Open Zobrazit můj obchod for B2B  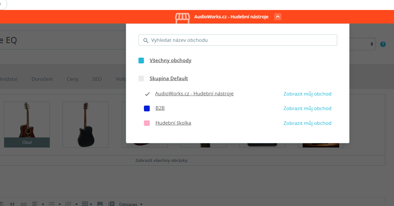(x=308, y=108)
